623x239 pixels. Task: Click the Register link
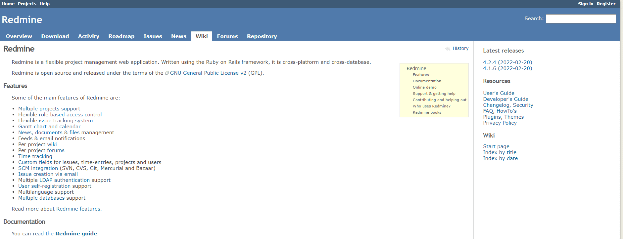tap(606, 4)
